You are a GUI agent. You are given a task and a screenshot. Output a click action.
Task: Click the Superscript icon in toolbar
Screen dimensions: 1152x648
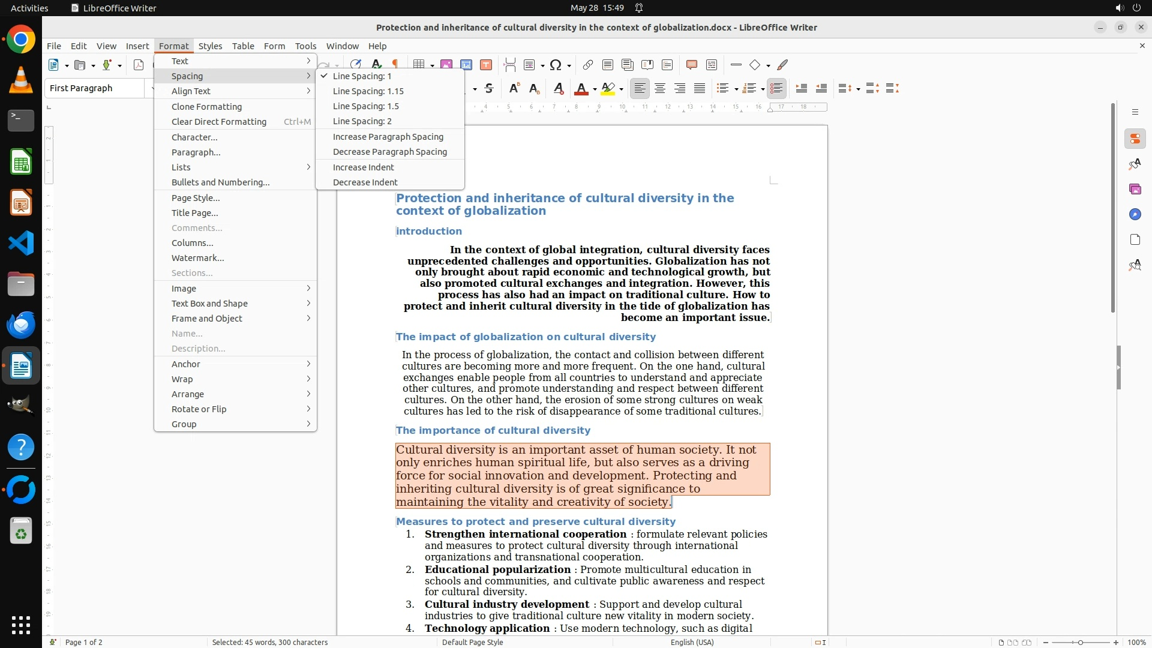(x=514, y=89)
